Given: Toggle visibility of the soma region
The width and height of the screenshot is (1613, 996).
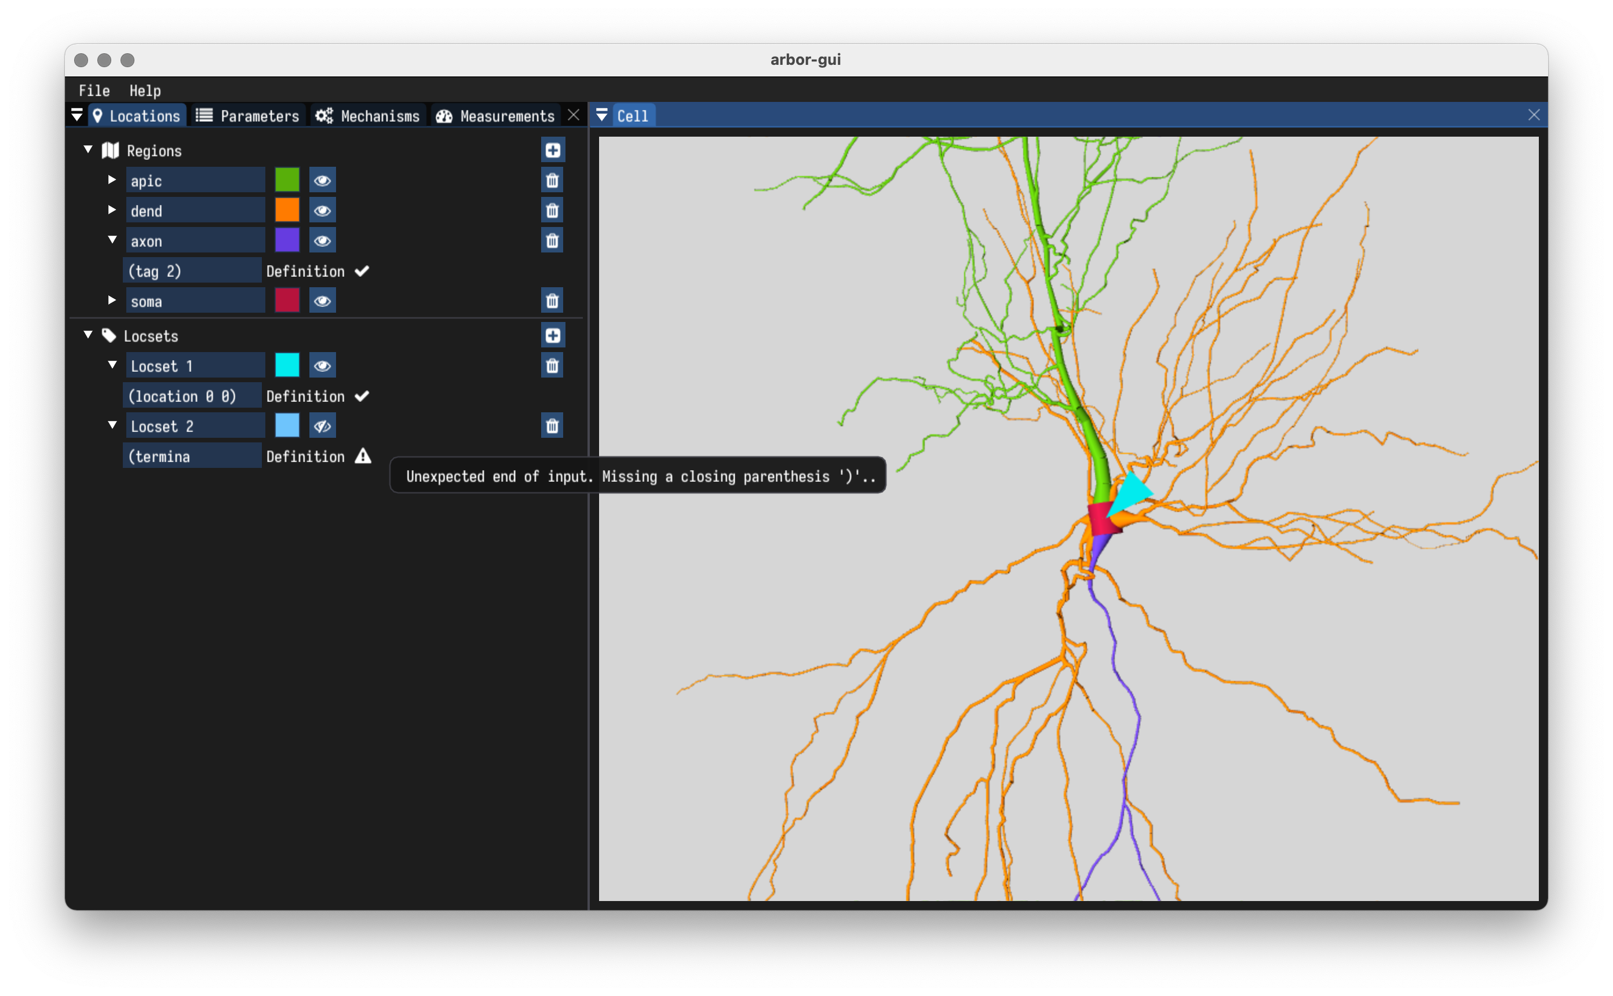Looking at the screenshot, I should 322,301.
